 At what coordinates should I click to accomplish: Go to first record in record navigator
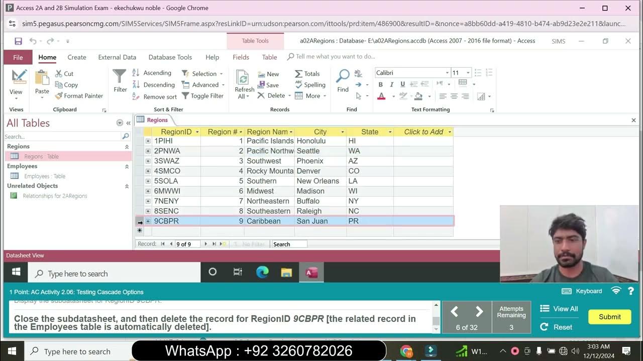(x=163, y=244)
